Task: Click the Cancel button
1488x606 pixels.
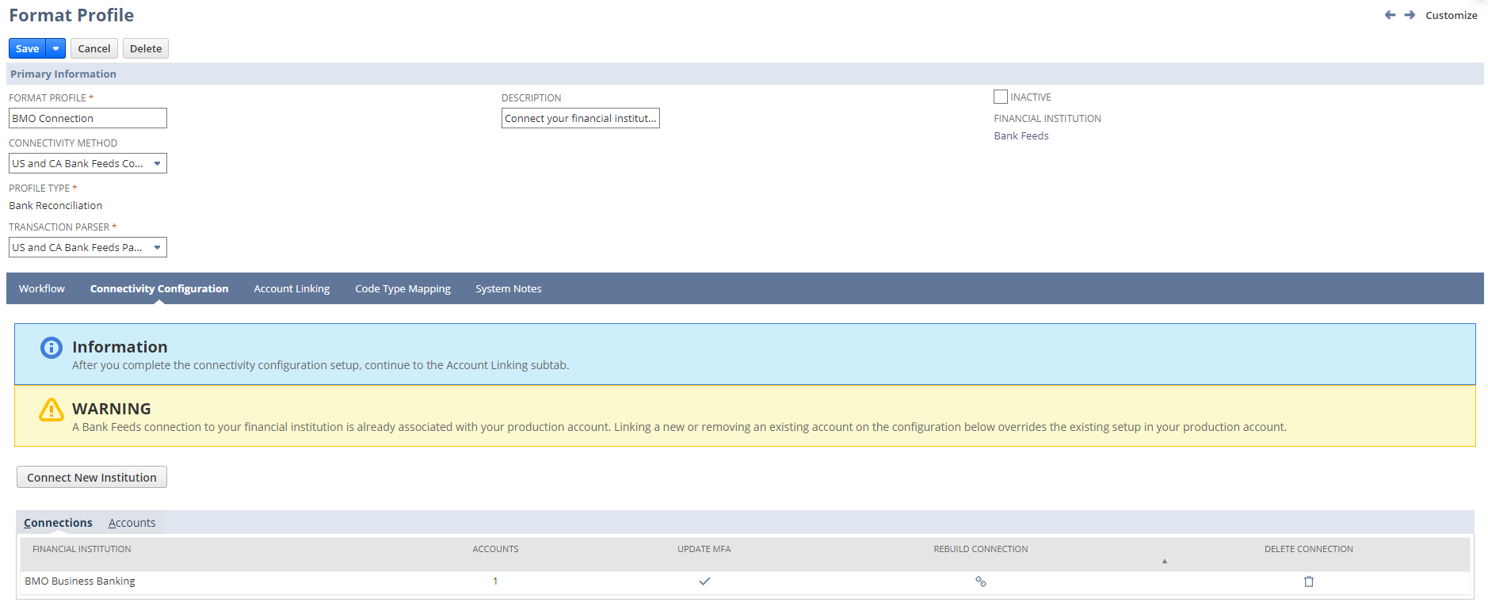Action: (93, 48)
